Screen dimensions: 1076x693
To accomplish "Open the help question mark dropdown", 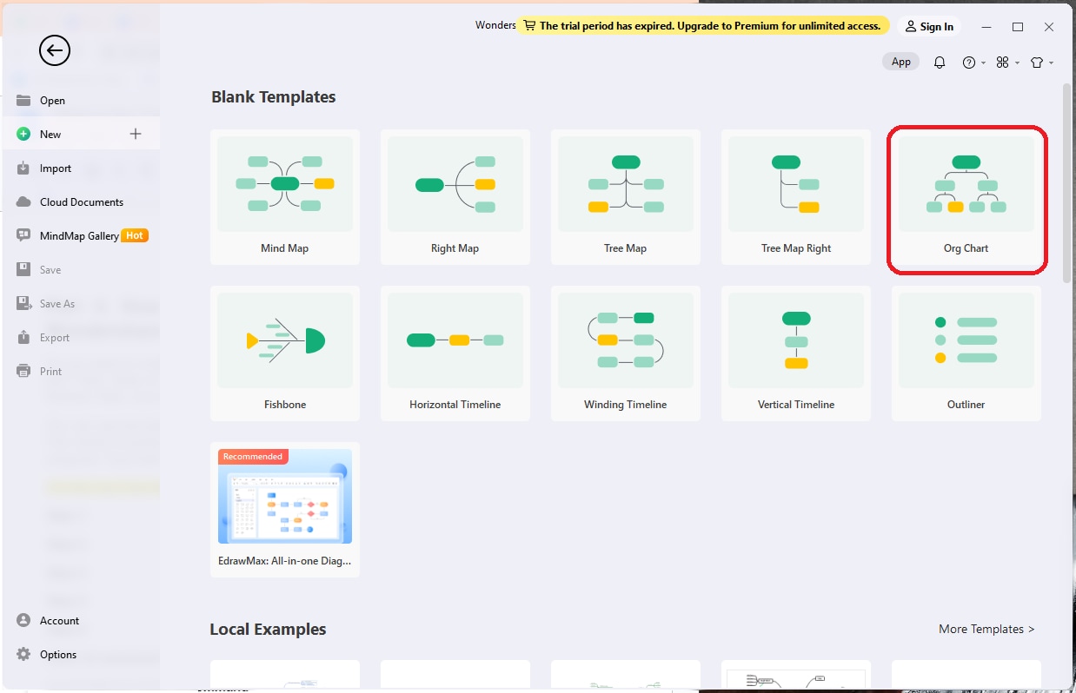I will [x=973, y=63].
